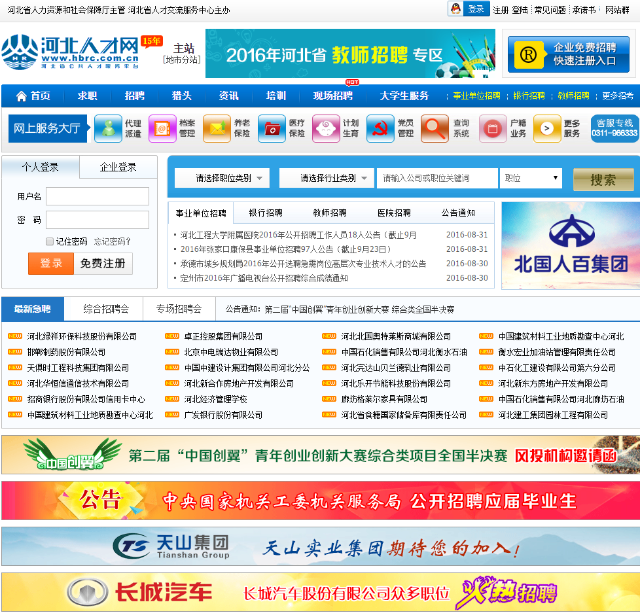Open company 广发银行股份有限公司

click(x=223, y=415)
